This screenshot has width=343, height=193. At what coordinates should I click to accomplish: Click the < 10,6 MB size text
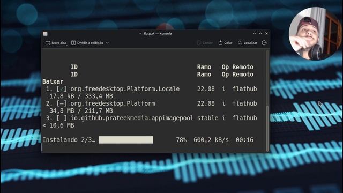tap(58, 125)
